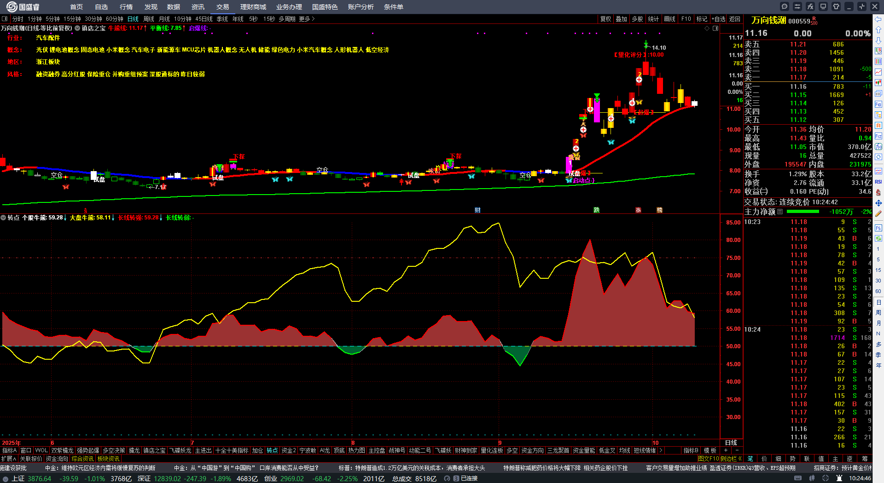Viewport: 884px width, 483px height.
Task: Open the 首页 menu
Action: (76, 7)
